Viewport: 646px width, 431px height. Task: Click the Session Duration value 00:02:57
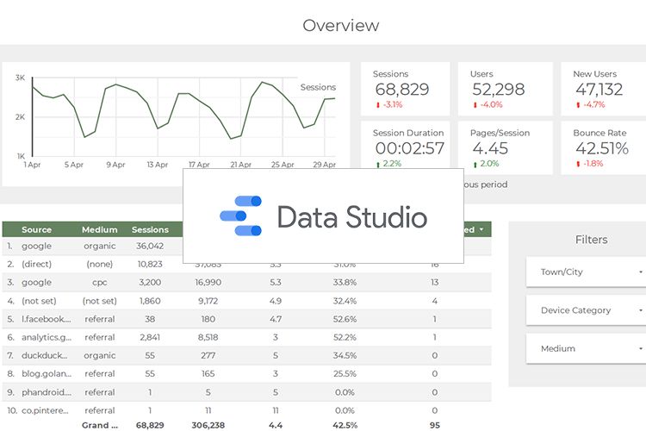409,148
